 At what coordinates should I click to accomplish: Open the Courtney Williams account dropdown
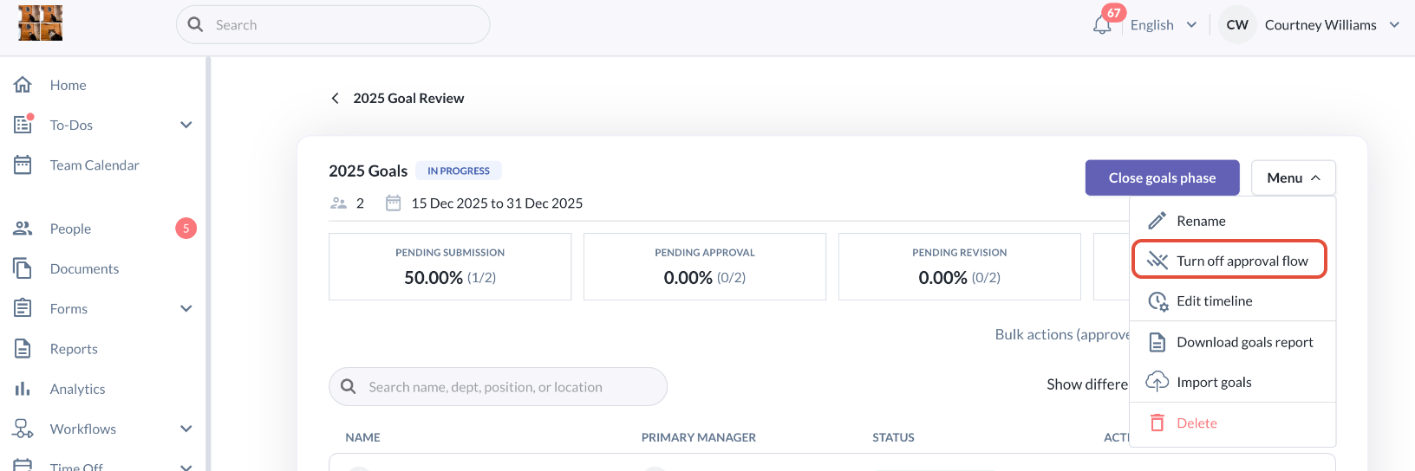pos(1332,25)
